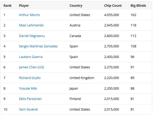Screen dimensions: 154x116
Task: Select the Finland country cell
Action: [75, 99]
